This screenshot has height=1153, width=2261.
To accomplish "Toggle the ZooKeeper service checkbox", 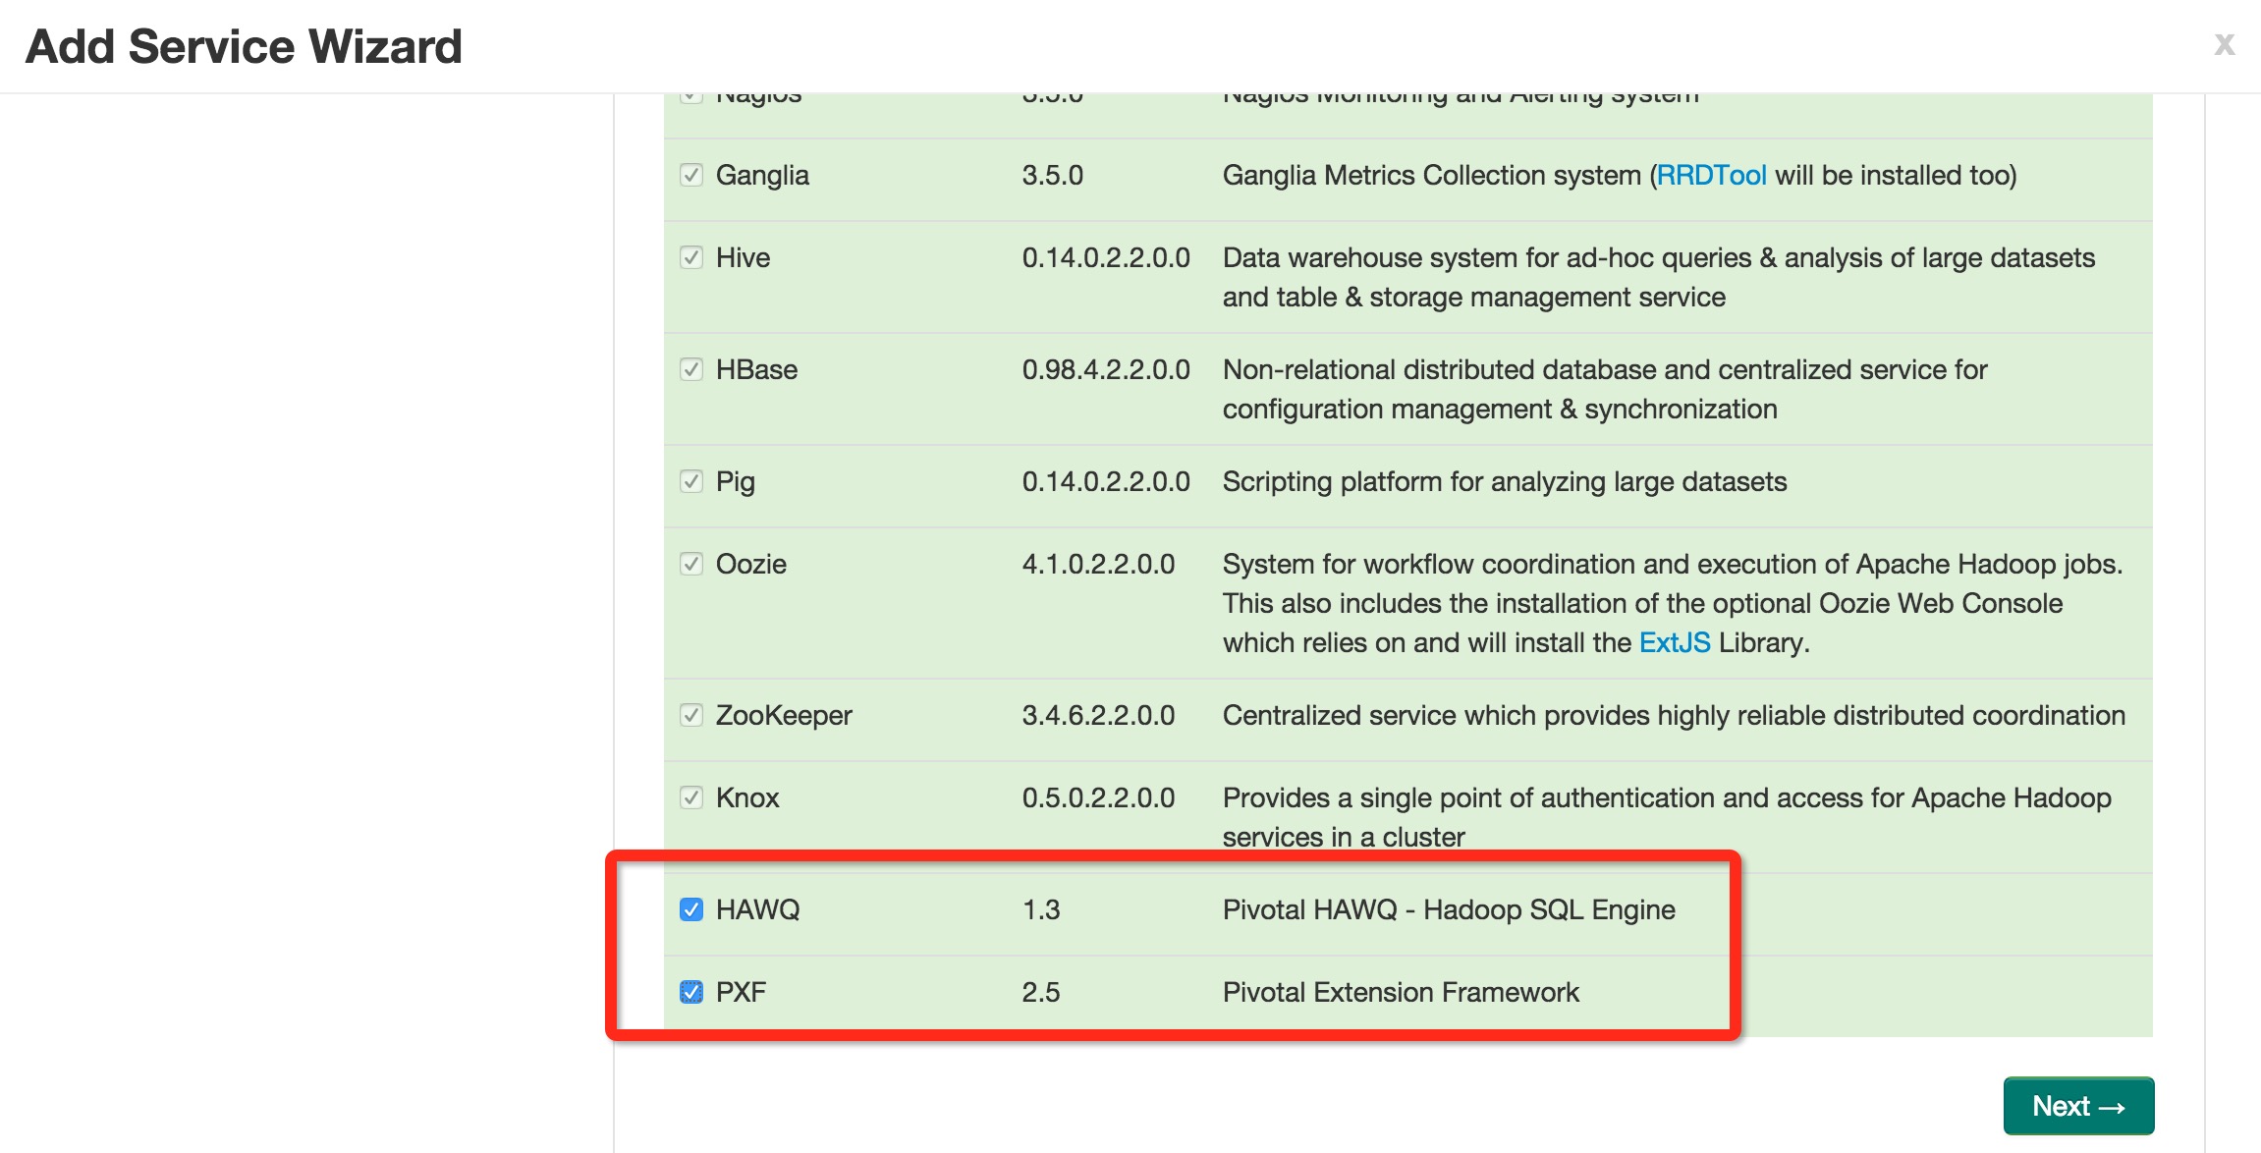I will [691, 715].
